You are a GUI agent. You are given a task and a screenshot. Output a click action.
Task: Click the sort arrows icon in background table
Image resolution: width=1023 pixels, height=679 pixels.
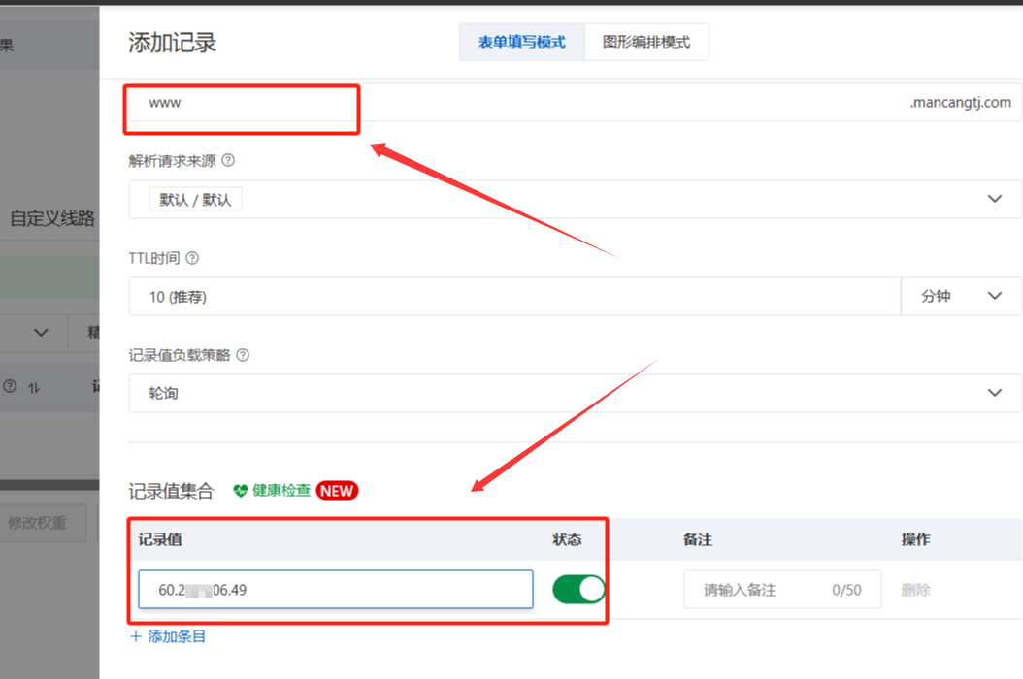[34, 387]
